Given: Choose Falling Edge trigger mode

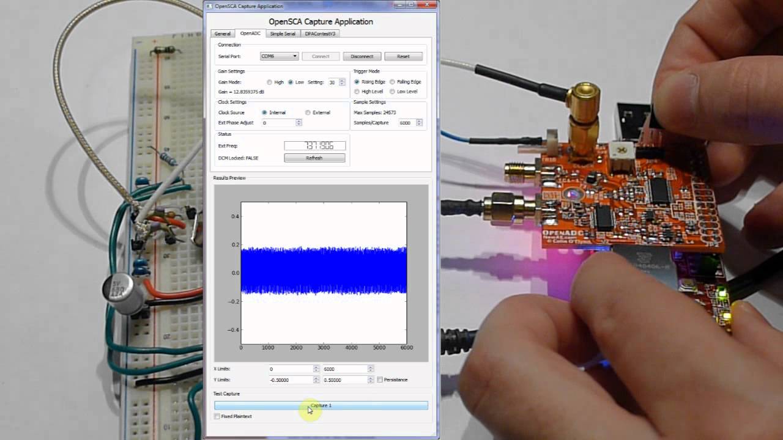Looking at the screenshot, I should click(392, 82).
